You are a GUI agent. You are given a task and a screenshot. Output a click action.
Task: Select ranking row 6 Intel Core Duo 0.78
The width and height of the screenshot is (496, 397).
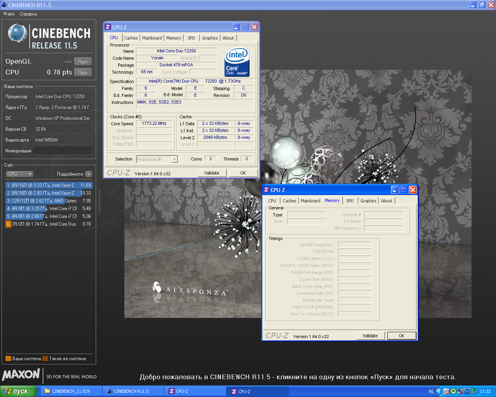pyautogui.click(x=49, y=224)
